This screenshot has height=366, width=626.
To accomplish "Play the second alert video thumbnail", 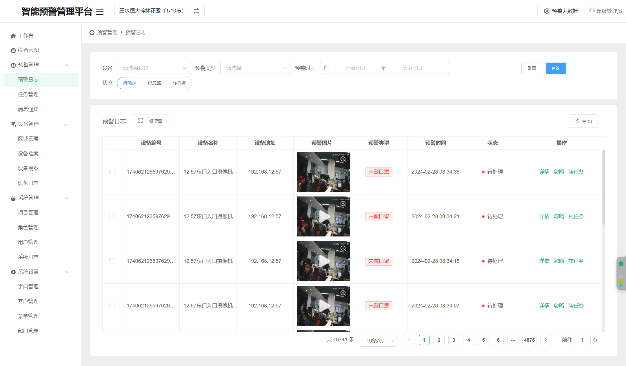I will click(x=323, y=216).
